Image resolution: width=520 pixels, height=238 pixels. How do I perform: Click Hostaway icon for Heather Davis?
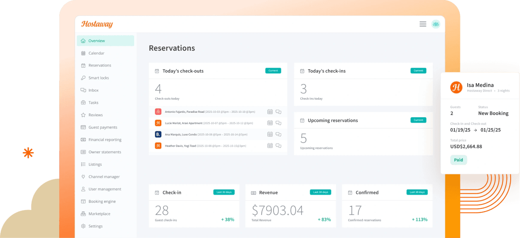158,146
